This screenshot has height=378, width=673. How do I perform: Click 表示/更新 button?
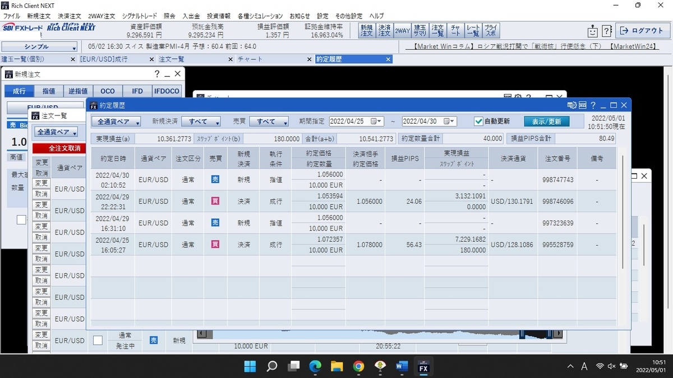tap(547, 122)
